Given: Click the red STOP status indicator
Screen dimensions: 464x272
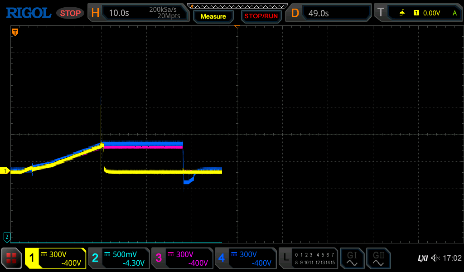Looking at the screenshot, I should 70,13.
